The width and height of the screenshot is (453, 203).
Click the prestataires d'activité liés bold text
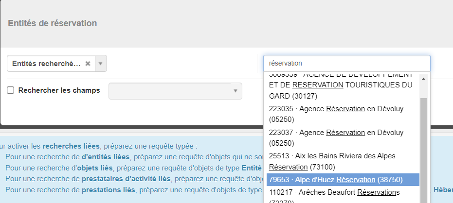(x=126, y=179)
